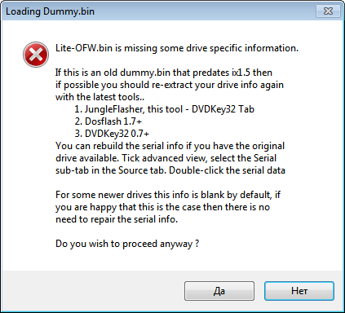Image resolution: width=345 pixels, height=313 pixels.
Task: Decline by choosing the Нет button
Action: (x=299, y=291)
